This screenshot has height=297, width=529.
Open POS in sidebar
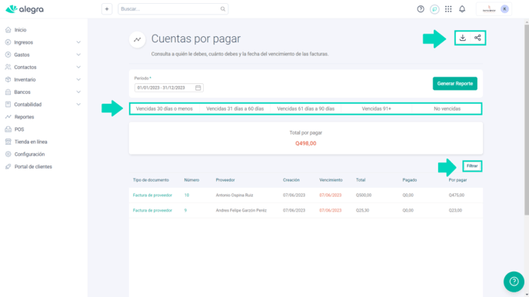point(19,129)
